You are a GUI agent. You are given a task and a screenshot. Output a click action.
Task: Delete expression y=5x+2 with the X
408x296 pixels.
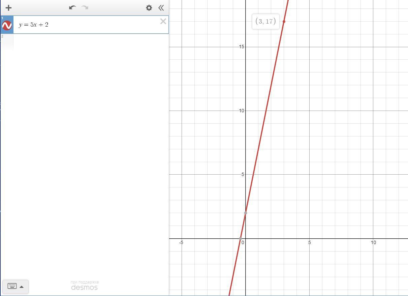(163, 22)
